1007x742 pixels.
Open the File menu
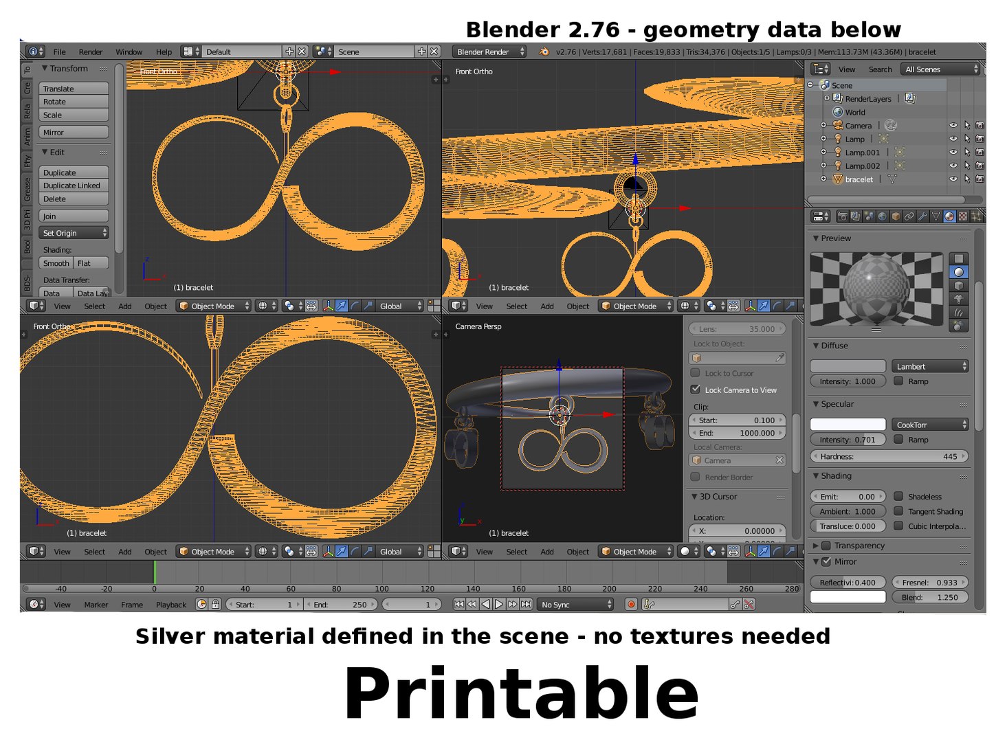pyautogui.click(x=60, y=52)
